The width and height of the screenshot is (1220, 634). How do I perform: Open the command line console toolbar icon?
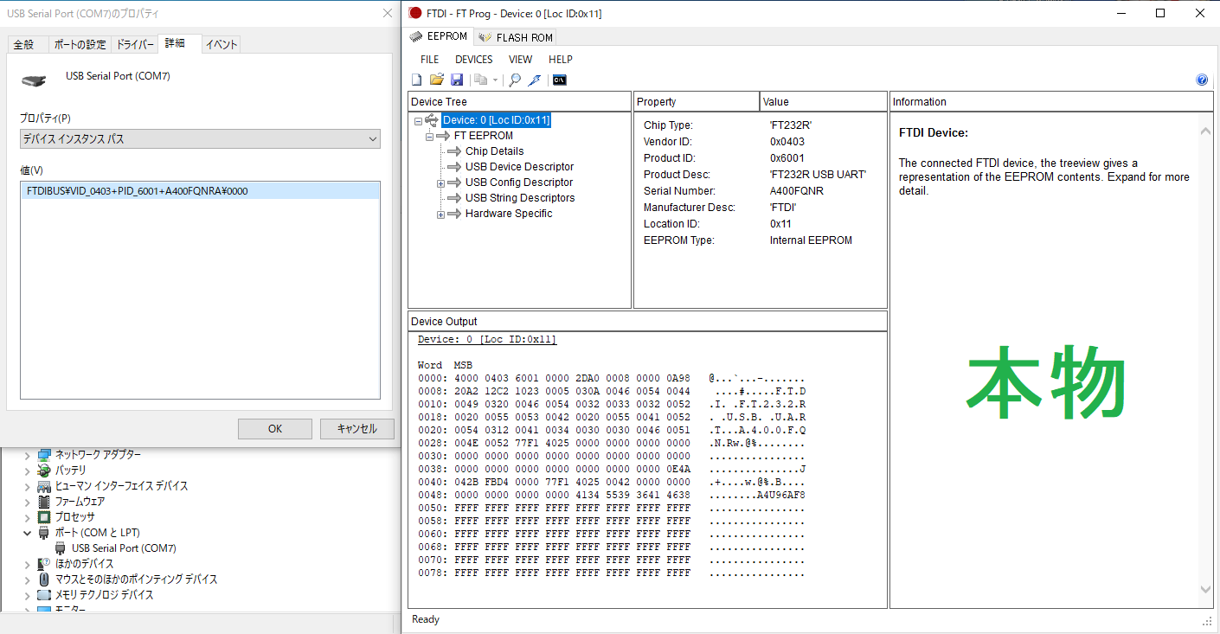560,80
